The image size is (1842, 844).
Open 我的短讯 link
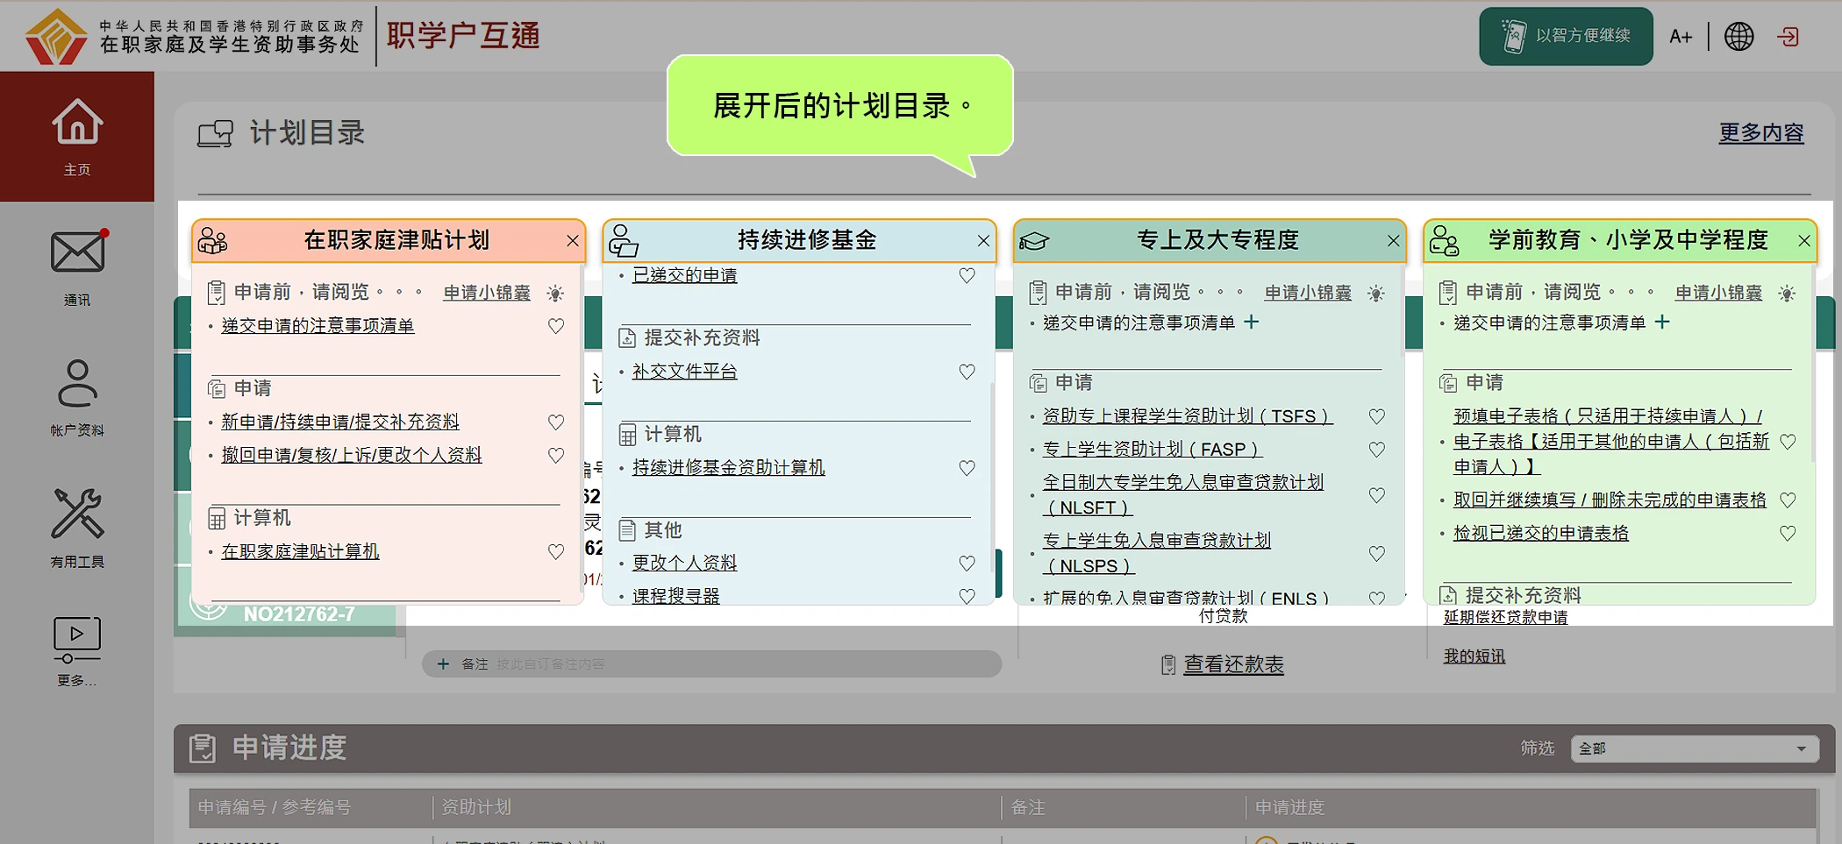coord(1474,656)
